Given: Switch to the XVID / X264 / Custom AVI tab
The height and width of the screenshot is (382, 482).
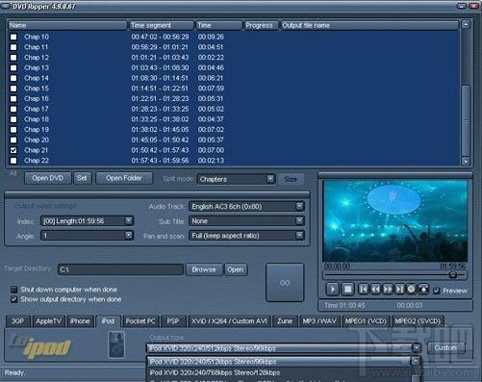Looking at the screenshot, I should [x=229, y=321].
